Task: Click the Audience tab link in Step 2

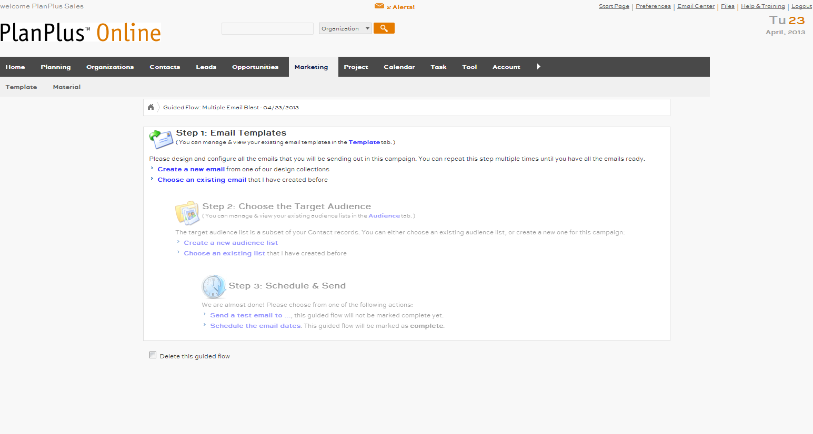Action: [x=384, y=215]
